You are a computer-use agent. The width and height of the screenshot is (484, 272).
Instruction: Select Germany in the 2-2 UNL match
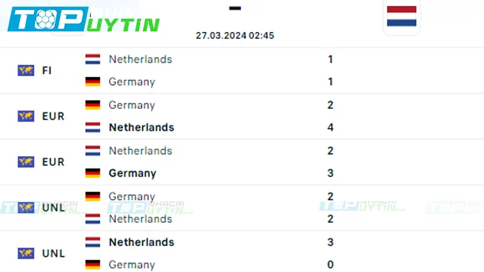point(132,196)
